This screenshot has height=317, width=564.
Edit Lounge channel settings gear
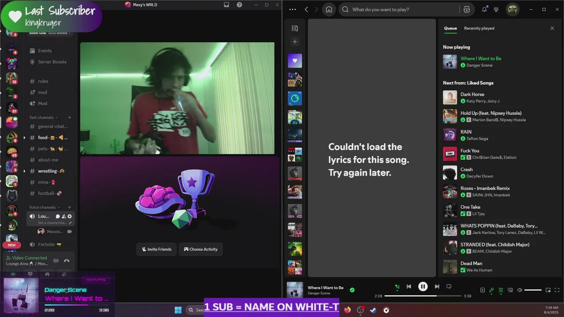coord(70,216)
